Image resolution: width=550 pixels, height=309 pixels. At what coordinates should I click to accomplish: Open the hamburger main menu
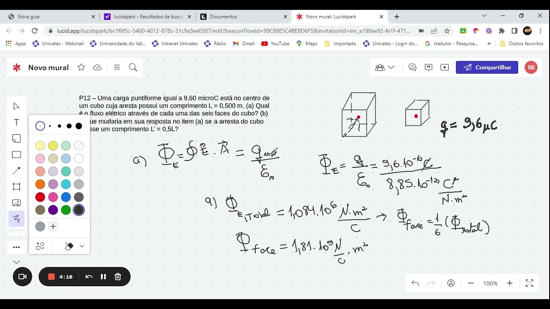[117, 67]
